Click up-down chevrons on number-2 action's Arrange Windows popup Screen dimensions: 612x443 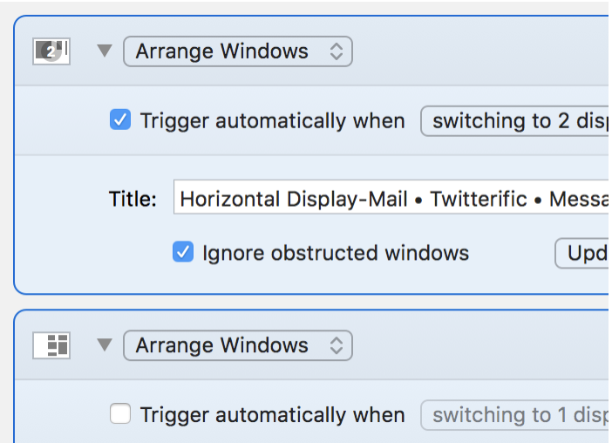[x=337, y=51]
